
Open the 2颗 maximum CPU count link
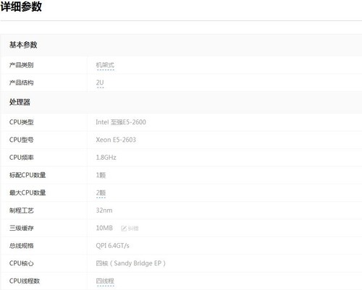(101, 193)
